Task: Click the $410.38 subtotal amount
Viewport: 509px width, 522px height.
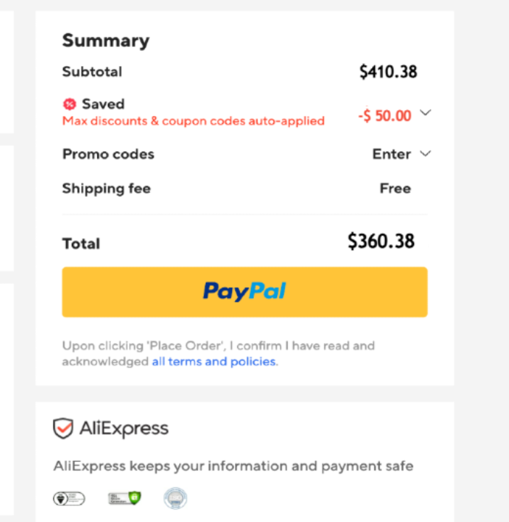Action: tap(388, 72)
